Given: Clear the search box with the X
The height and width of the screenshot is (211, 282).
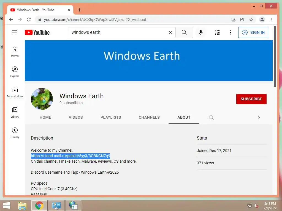Looking at the screenshot, I should coord(170,32).
